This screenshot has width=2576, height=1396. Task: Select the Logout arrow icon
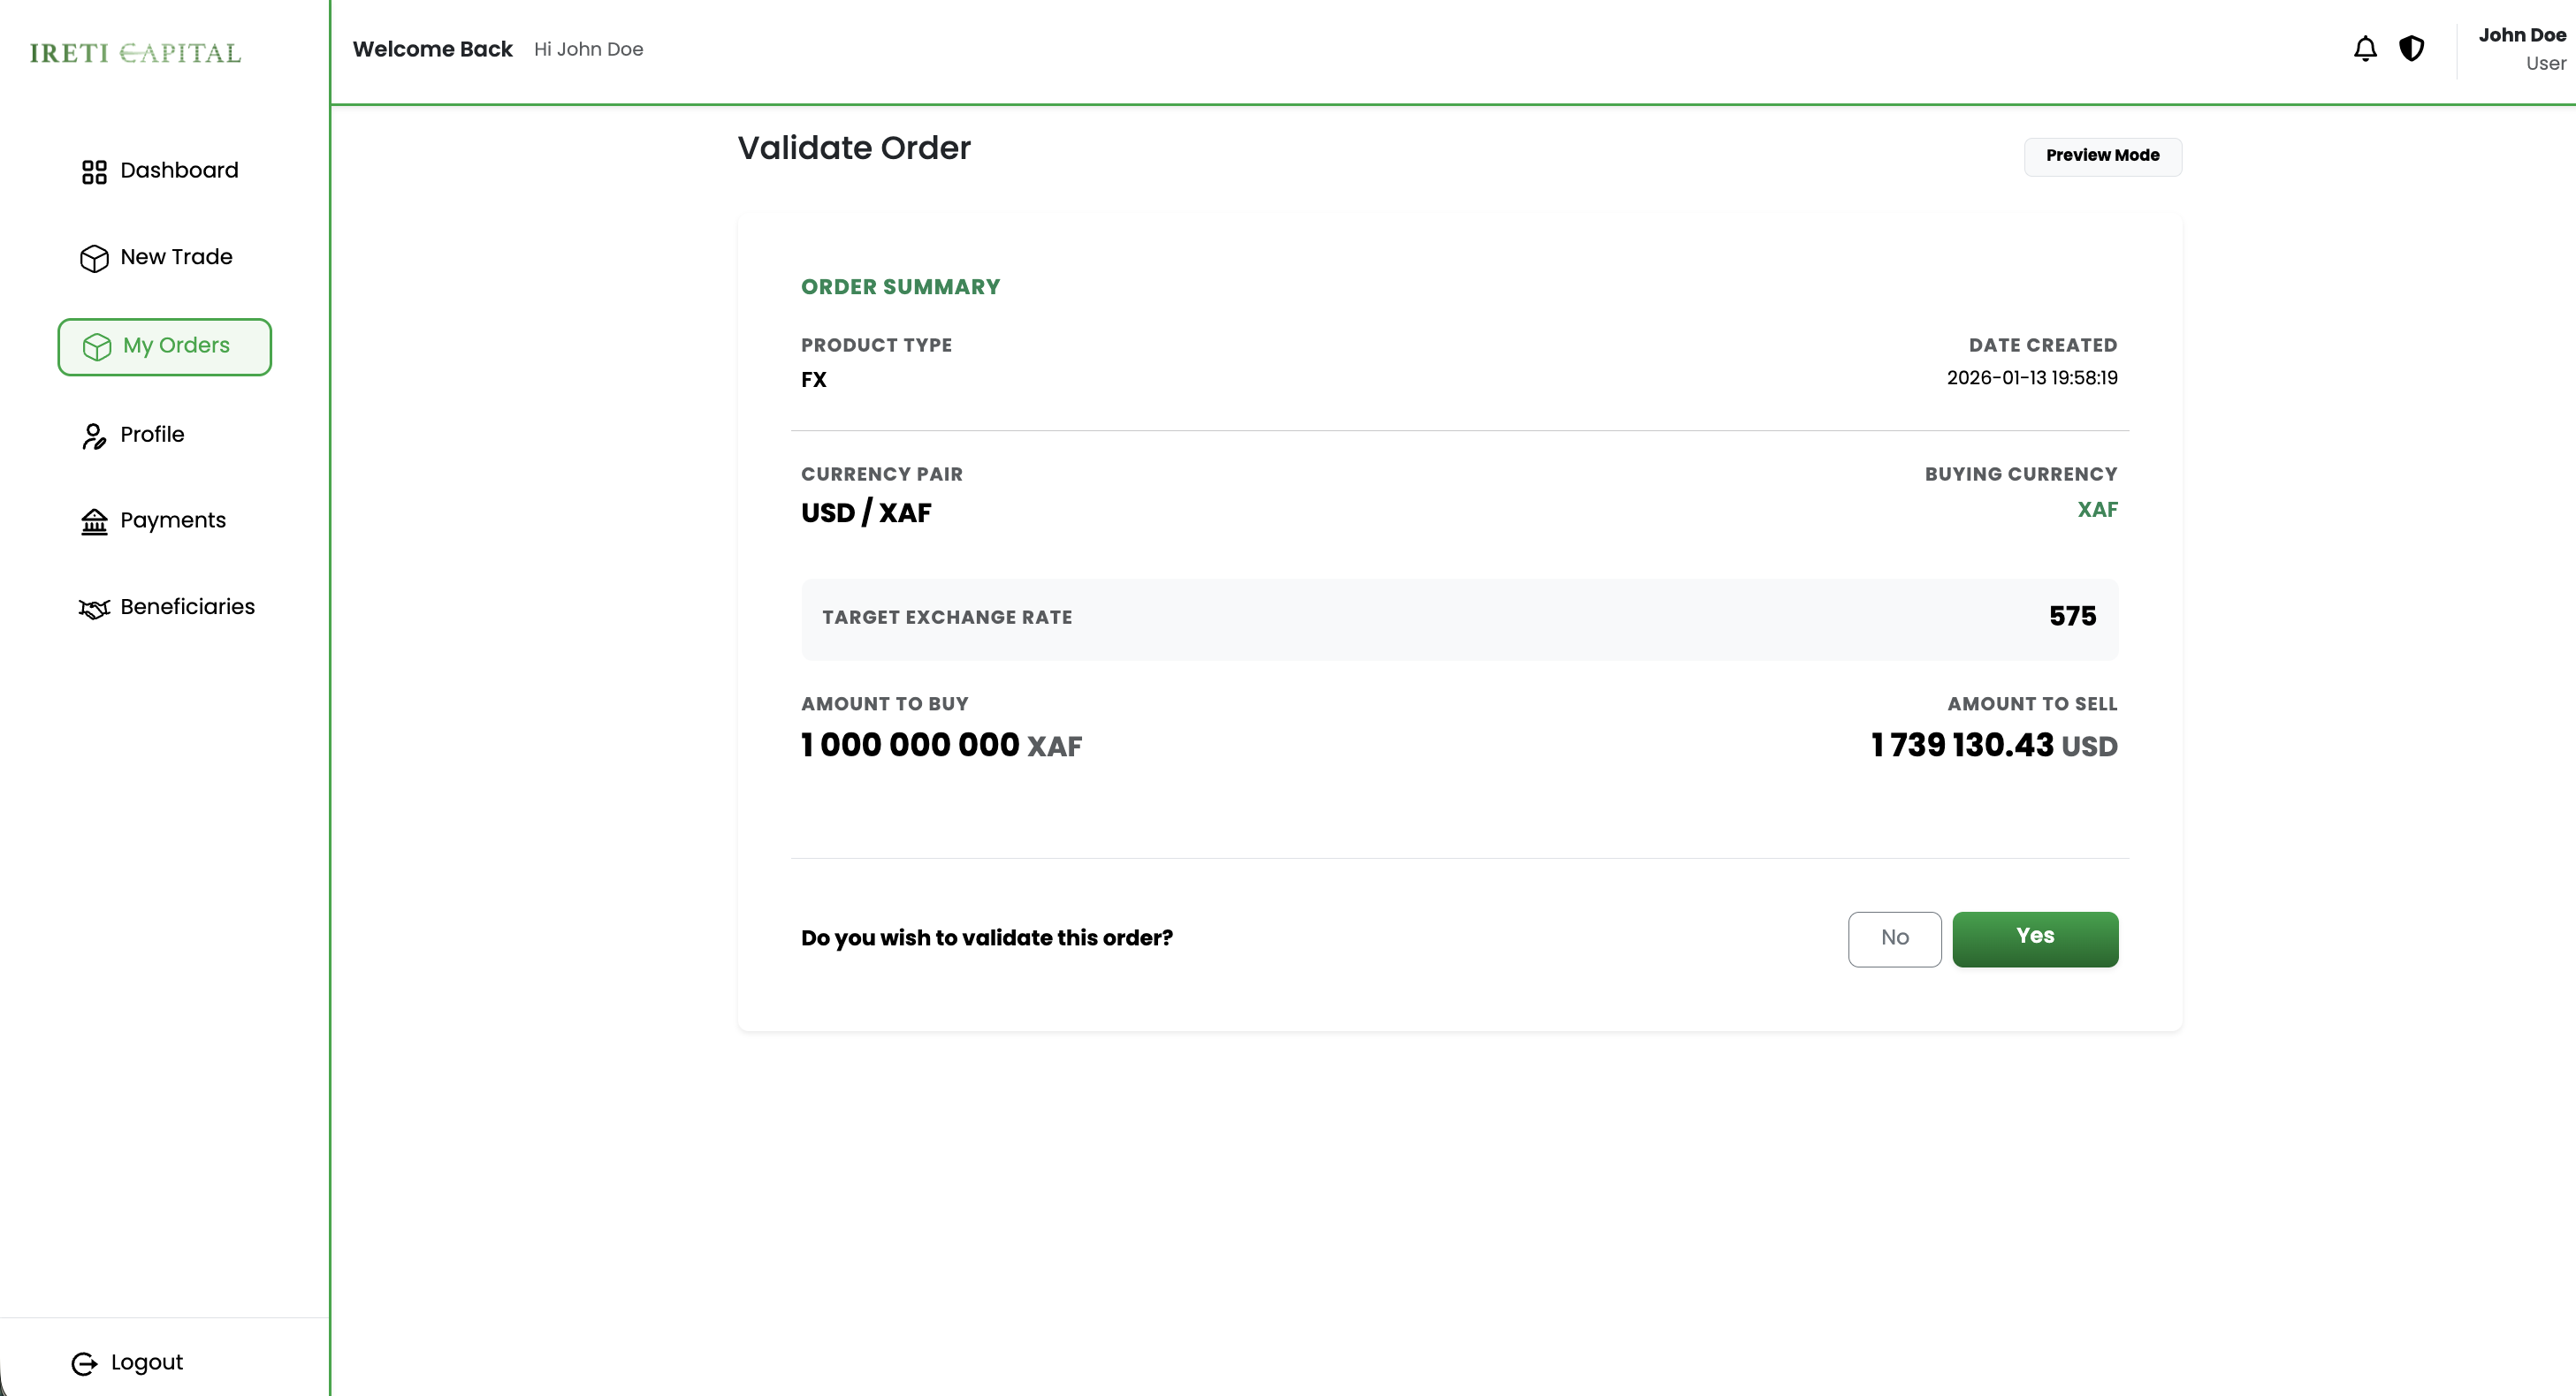tap(85, 1362)
